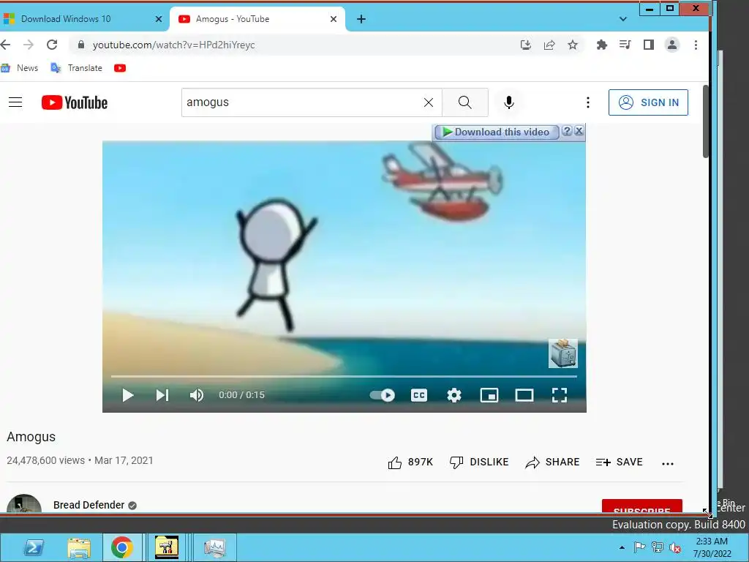The image size is (749, 562).
Task: Open YouTube hamburger guide menu
Action: [x=15, y=102]
